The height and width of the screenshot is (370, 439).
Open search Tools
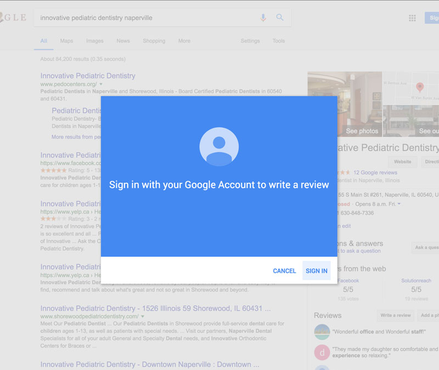click(279, 41)
